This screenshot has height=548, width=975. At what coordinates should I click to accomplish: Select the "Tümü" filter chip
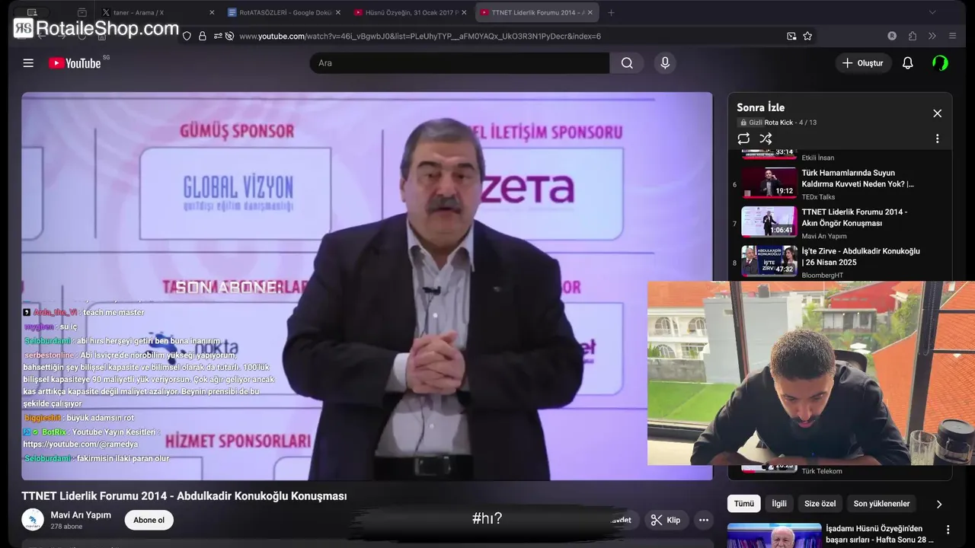743,504
